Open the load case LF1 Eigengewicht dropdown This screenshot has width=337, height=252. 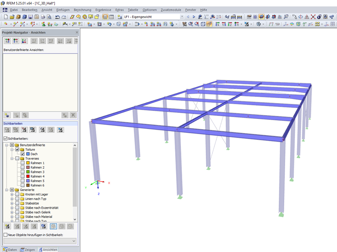click(182, 17)
